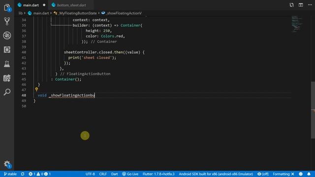Viewport: 315px width, 177px height.
Task: Click the void keyword on line 48
Action: 42,95
